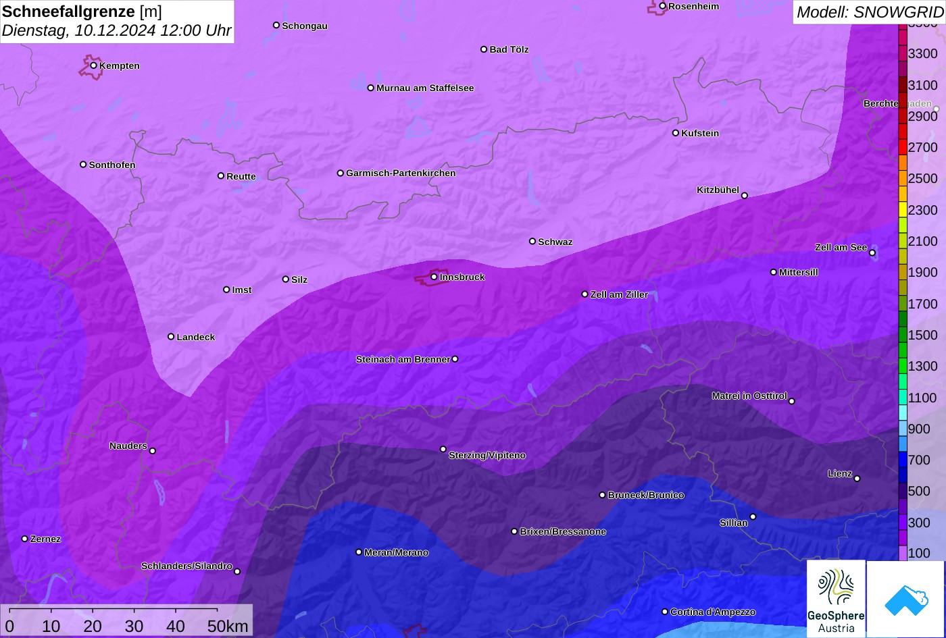Click the 100 m purple legend swatch

(903, 554)
